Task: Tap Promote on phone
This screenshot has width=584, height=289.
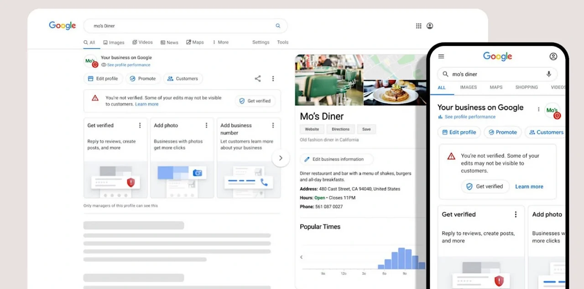Action: [x=502, y=132]
